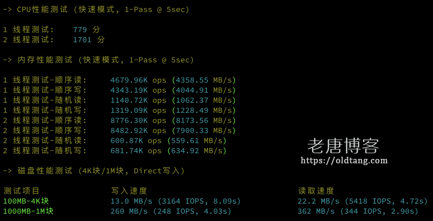The image size is (433, 221).
Task: Click the https://oldtang.com watermark link
Action: click(344, 161)
